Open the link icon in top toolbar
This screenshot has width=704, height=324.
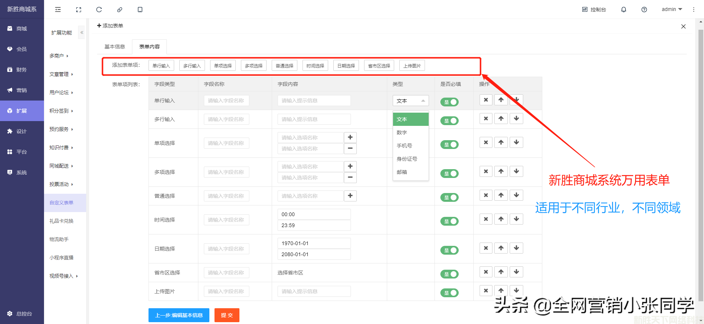(x=120, y=10)
